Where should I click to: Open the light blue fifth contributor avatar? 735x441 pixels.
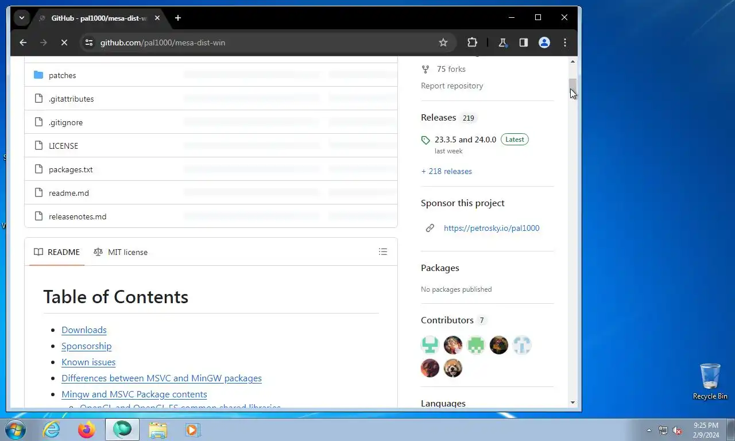pos(522,345)
